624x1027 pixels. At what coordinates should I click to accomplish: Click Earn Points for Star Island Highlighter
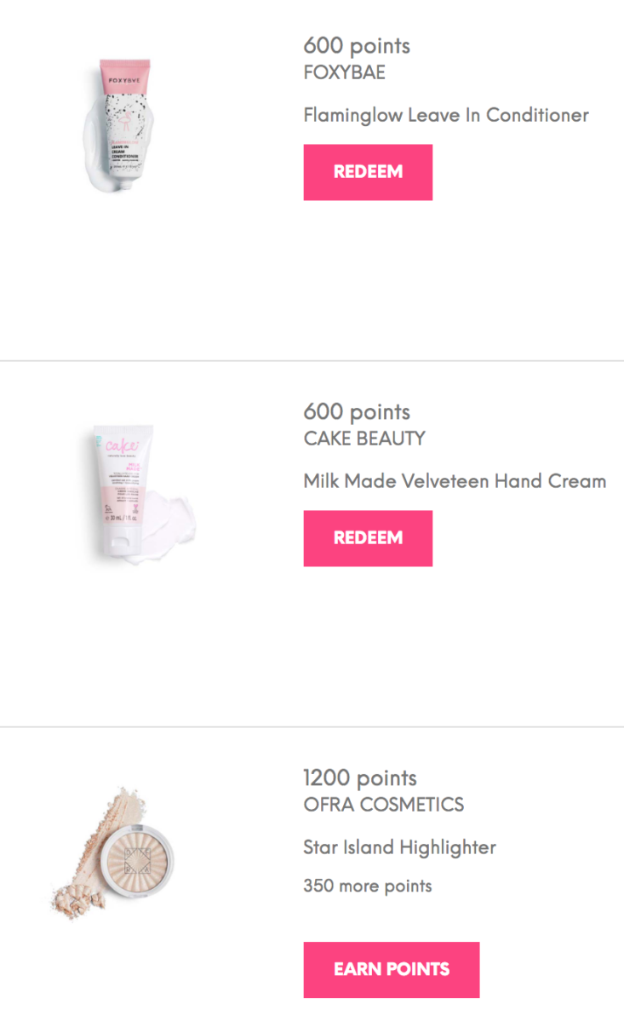pos(392,969)
